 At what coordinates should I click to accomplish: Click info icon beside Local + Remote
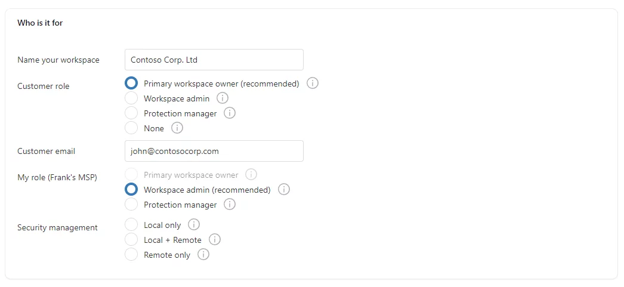[215, 240]
